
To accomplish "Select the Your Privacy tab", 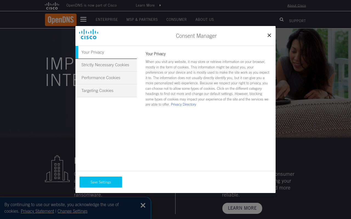I will pos(106,52).
